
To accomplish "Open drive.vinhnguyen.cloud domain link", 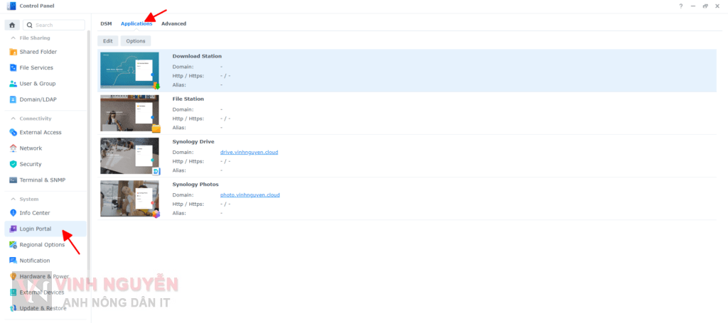I will 250,153.
